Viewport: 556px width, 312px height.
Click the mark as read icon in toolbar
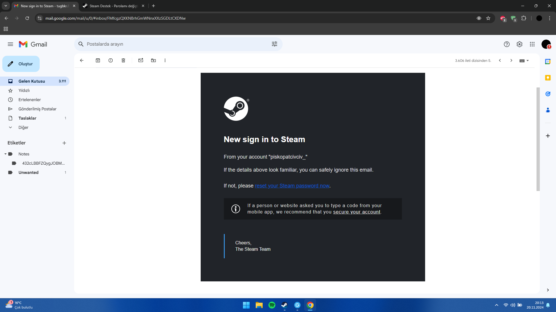tap(140, 61)
